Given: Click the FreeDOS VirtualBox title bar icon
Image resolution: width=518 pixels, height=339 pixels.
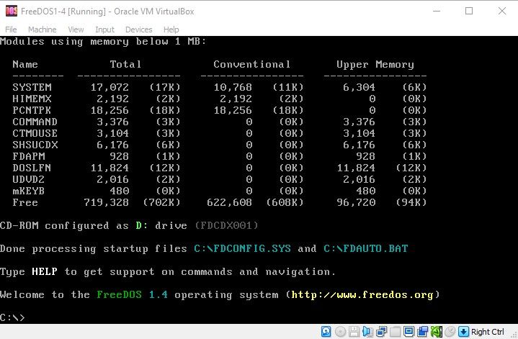Looking at the screenshot, I should pyautogui.click(x=12, y=11).
